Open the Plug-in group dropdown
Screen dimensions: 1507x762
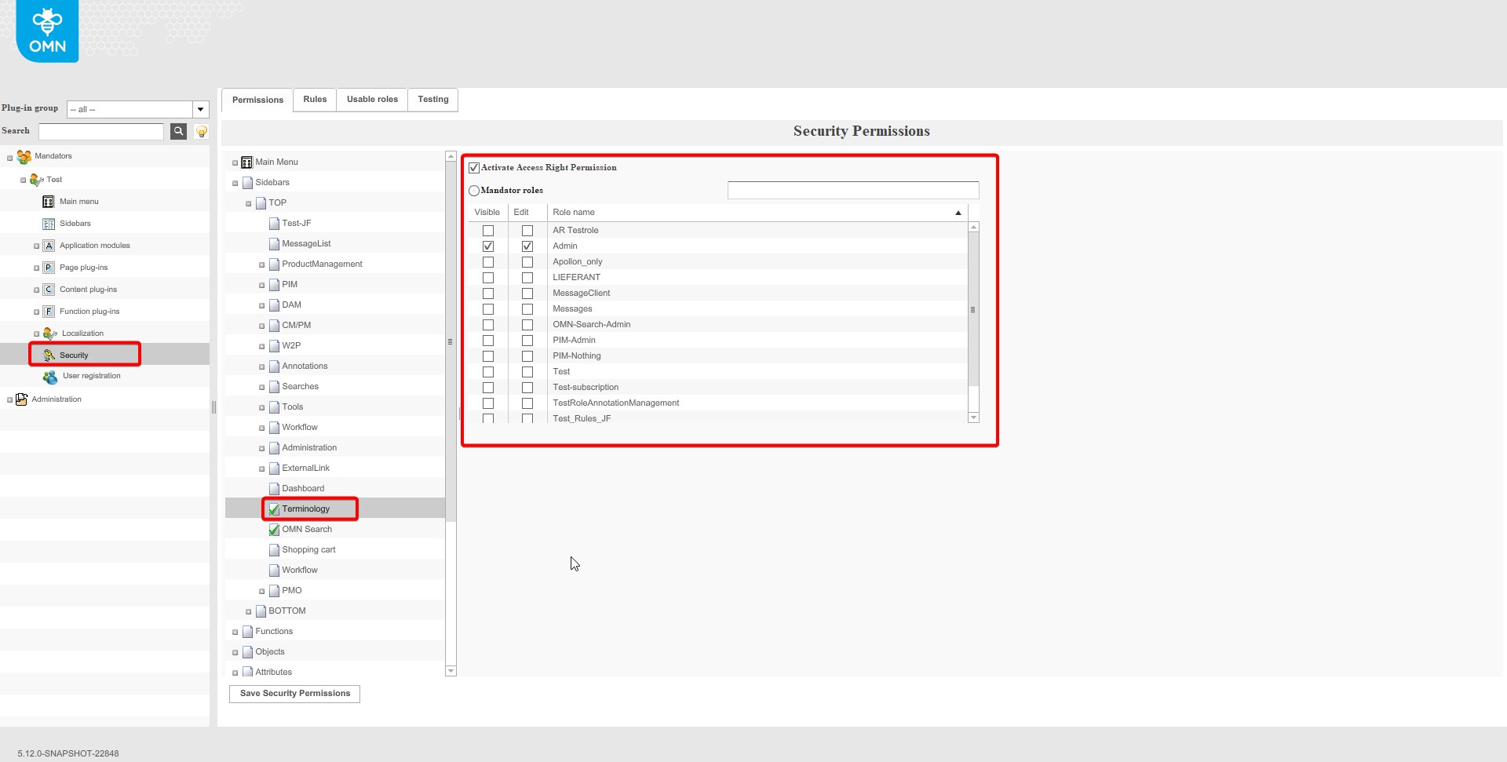coord(201,109)
